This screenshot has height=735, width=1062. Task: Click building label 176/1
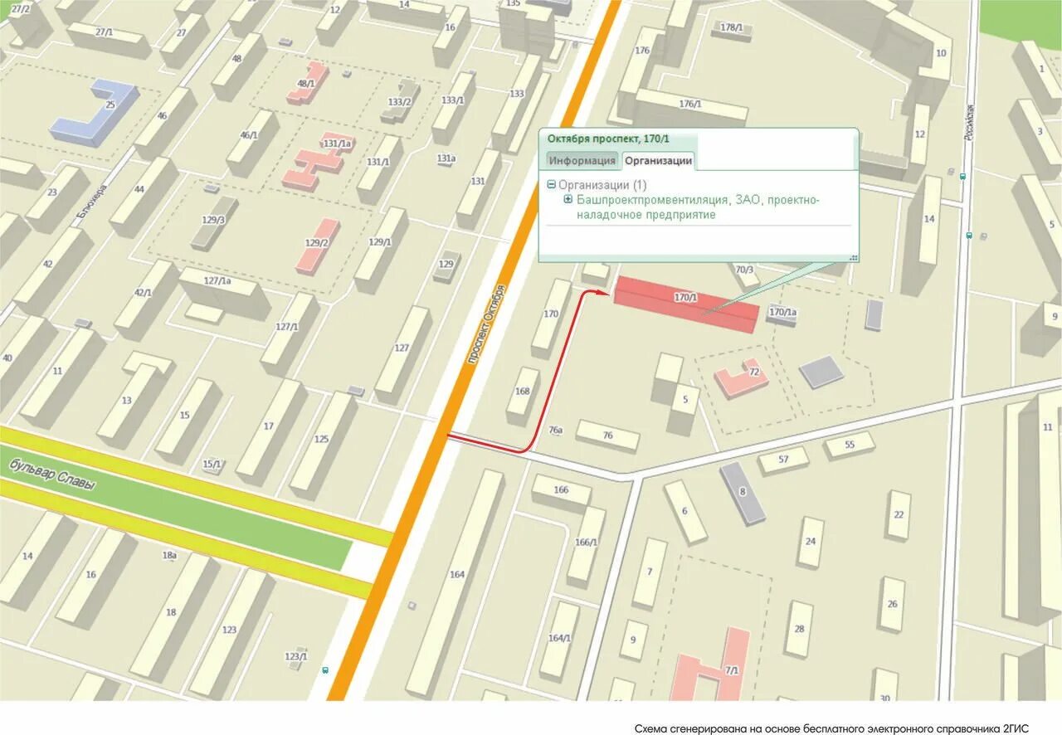pos(690,104)
